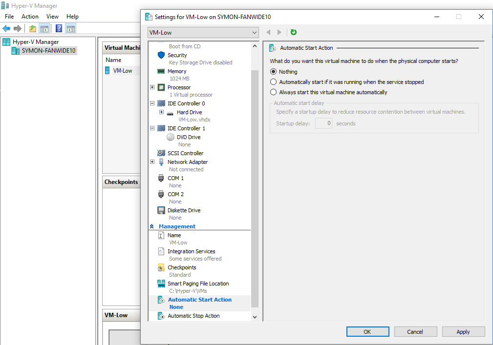The image size is (493, 345).
Task: Select the IDE Controller 0 label
Action: [x=186, y=103]
